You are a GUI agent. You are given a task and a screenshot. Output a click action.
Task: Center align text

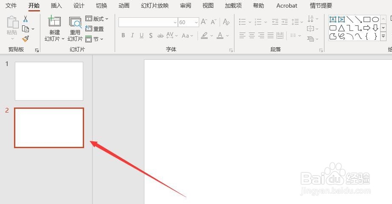pos(252,36)
